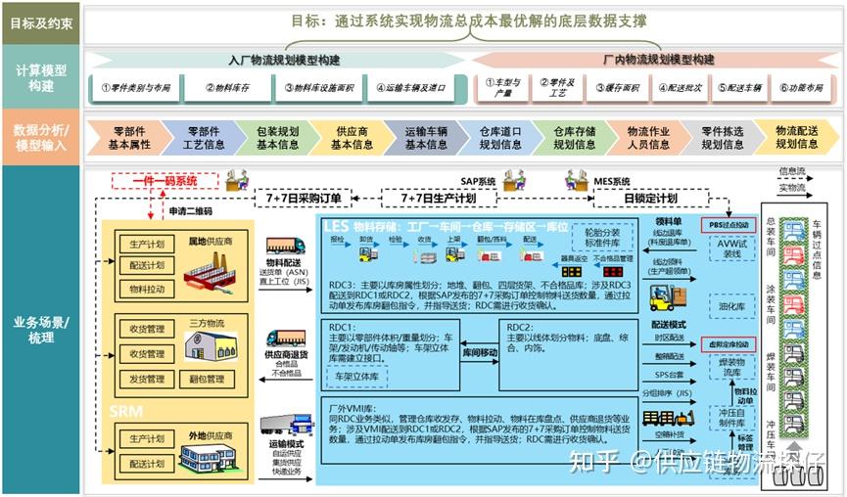This screenshot has width=847, height=497.
Task: Click the office building icon under 外地供应商
Action: point(211,459)
